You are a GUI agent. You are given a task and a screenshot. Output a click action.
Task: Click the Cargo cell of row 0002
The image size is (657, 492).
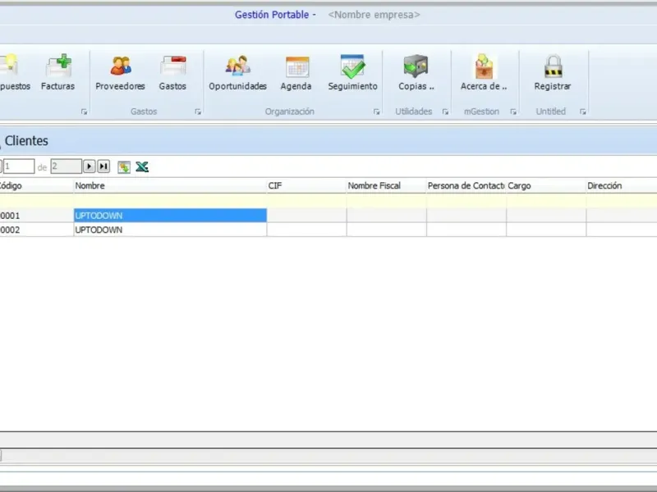click(x=546, y=230)
